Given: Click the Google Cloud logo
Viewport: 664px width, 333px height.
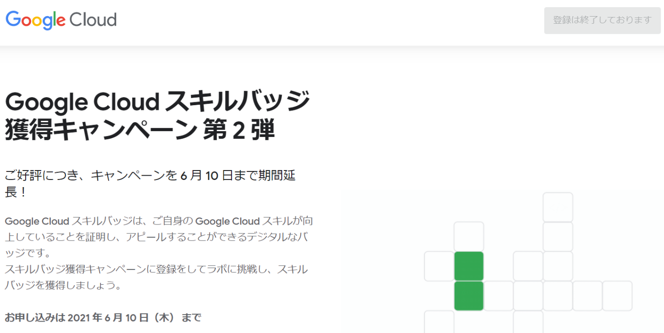Looking at the screenshot, I should [x=61, y=20].
